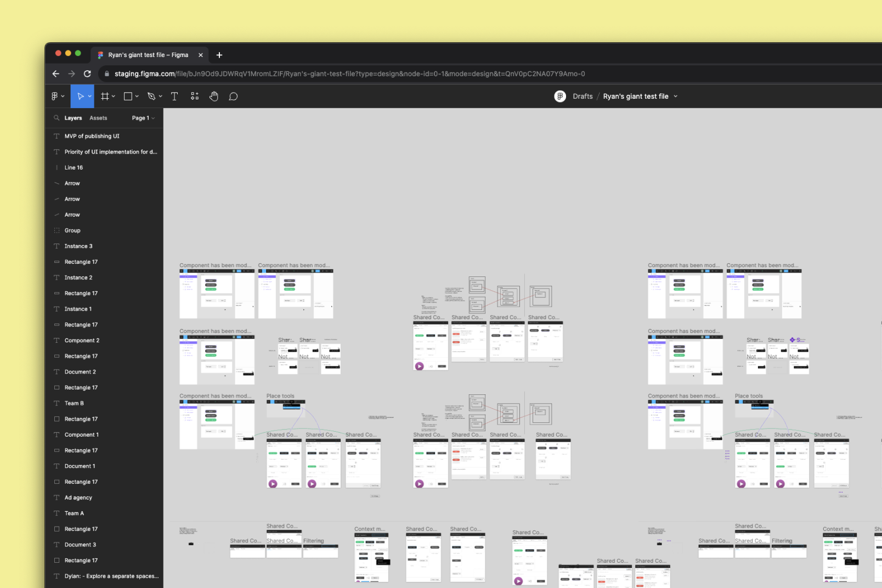Open the Page 1 pages dropdown

143,118
